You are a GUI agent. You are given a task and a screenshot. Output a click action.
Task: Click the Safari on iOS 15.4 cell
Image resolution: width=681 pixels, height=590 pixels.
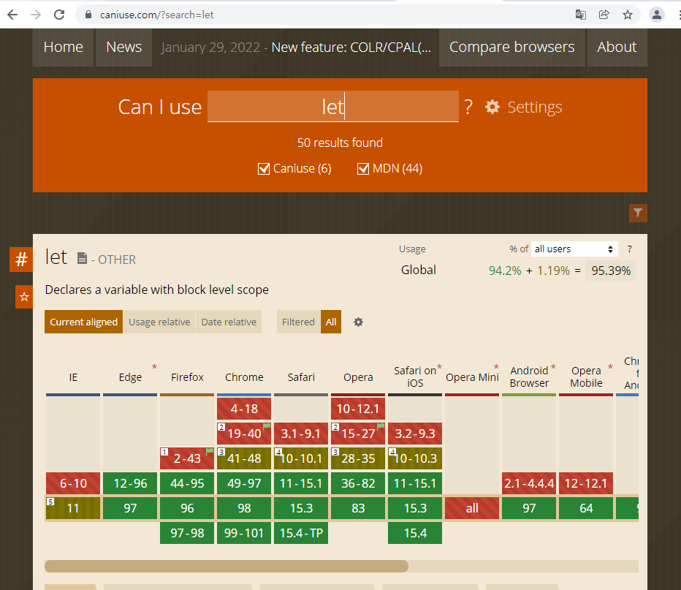pos(415,533)
